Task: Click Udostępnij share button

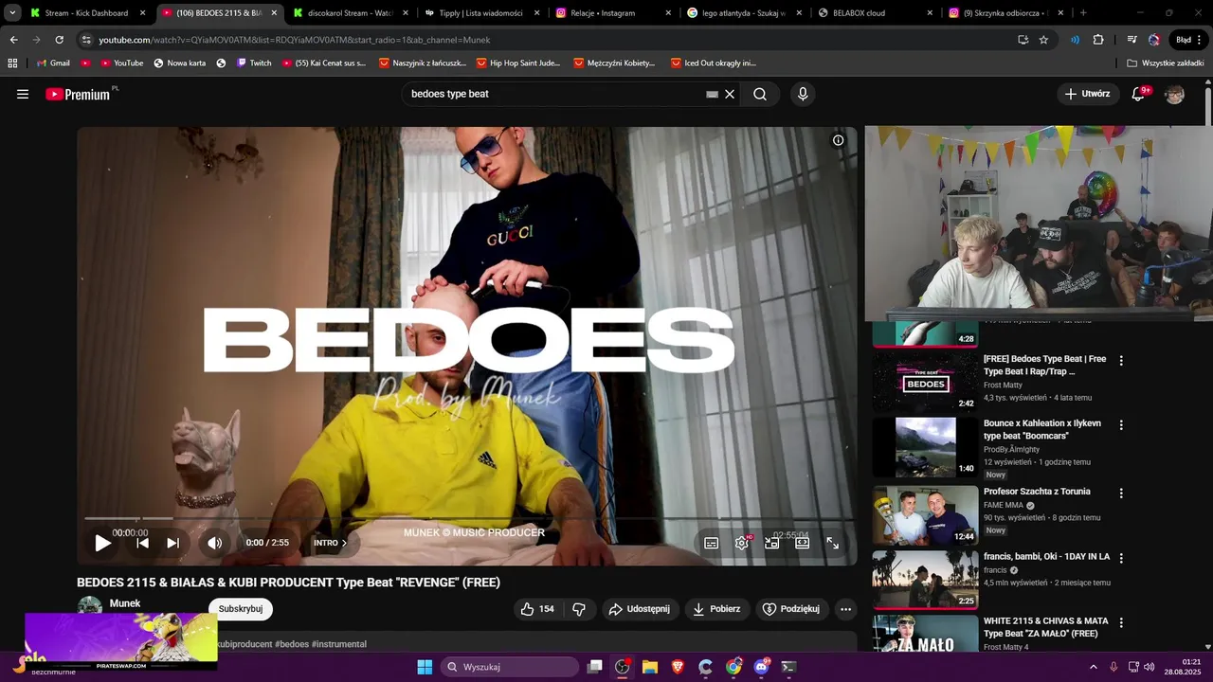Action: point(640,609)
